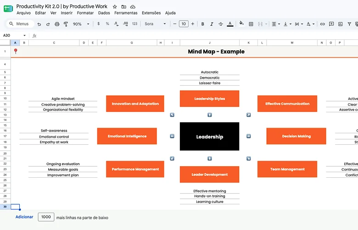
Task: Click the left arrow icon beside Leadership
Action: click(172, 136)
